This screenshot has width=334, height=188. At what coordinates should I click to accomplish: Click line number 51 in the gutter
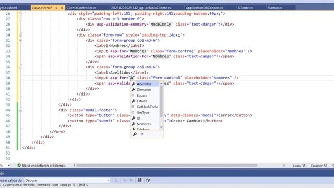[8, 147]
